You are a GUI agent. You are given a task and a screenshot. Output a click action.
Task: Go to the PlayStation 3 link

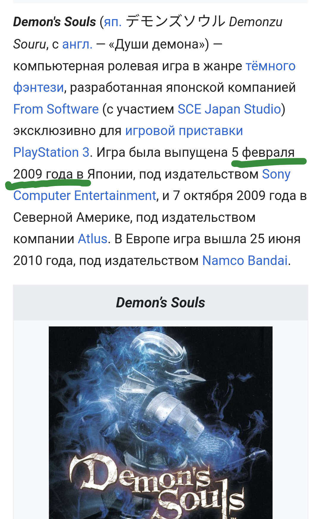click(x=51, y=152)
